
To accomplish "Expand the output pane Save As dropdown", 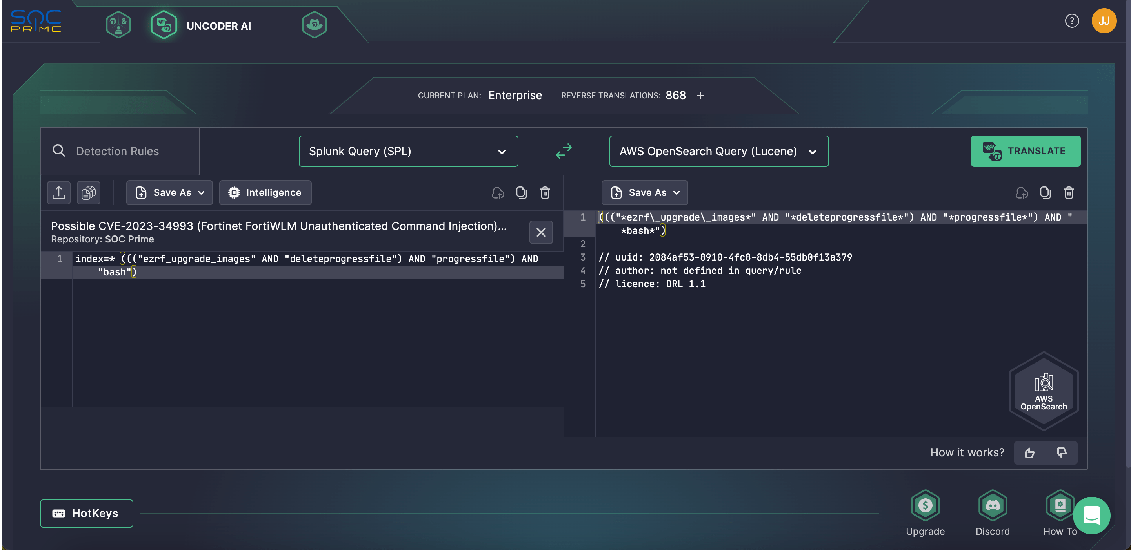I will point(645,193).
